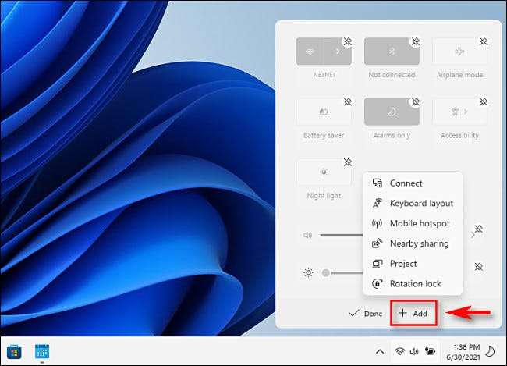Unpin the brightness slider
507x366 pixels.
(x=479, y=267)
